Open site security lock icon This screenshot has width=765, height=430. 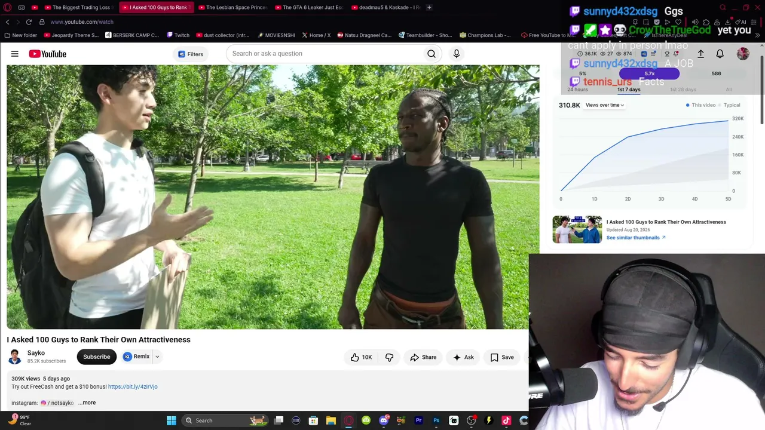tap(42, 22)
